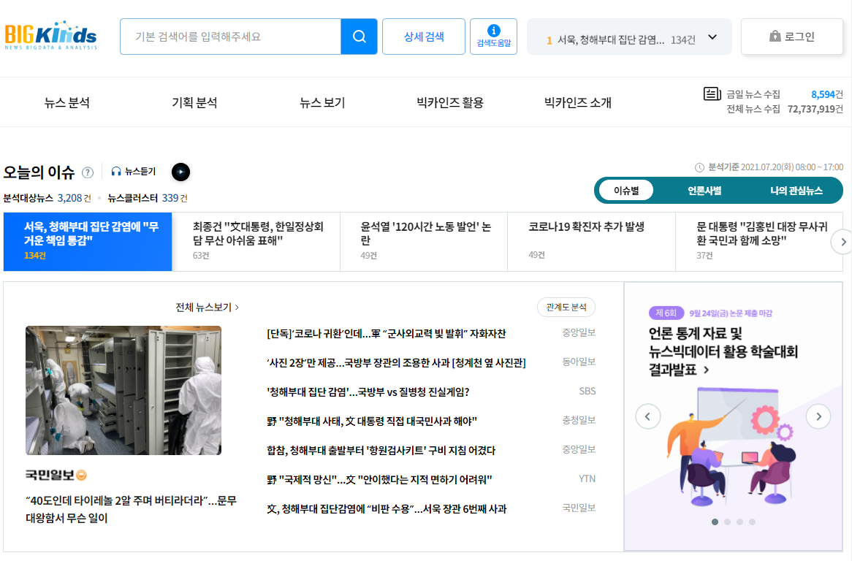Click the headphone 뉴스듣기 icon
This screenshot has height=561, width=852.
point(115,172)
